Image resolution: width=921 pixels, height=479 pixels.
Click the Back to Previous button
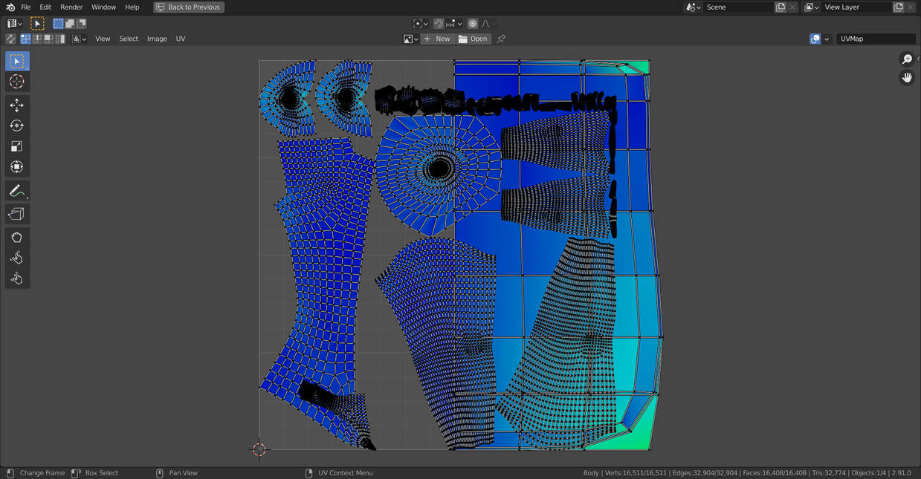(x=189, y=7)
